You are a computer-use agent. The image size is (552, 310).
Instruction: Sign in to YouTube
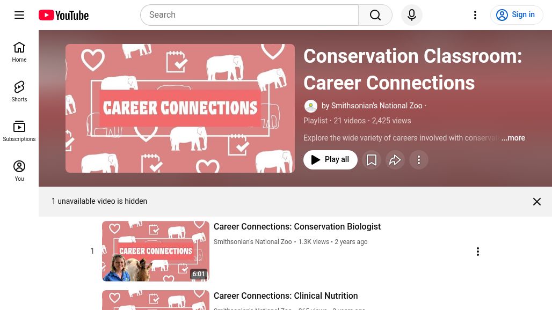point(517,15)
